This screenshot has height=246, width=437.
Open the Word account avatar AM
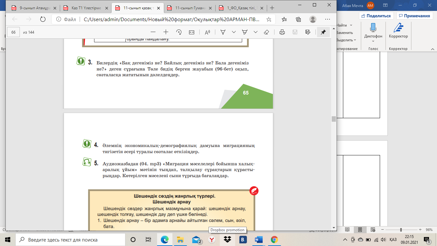[x=370, y=5]
